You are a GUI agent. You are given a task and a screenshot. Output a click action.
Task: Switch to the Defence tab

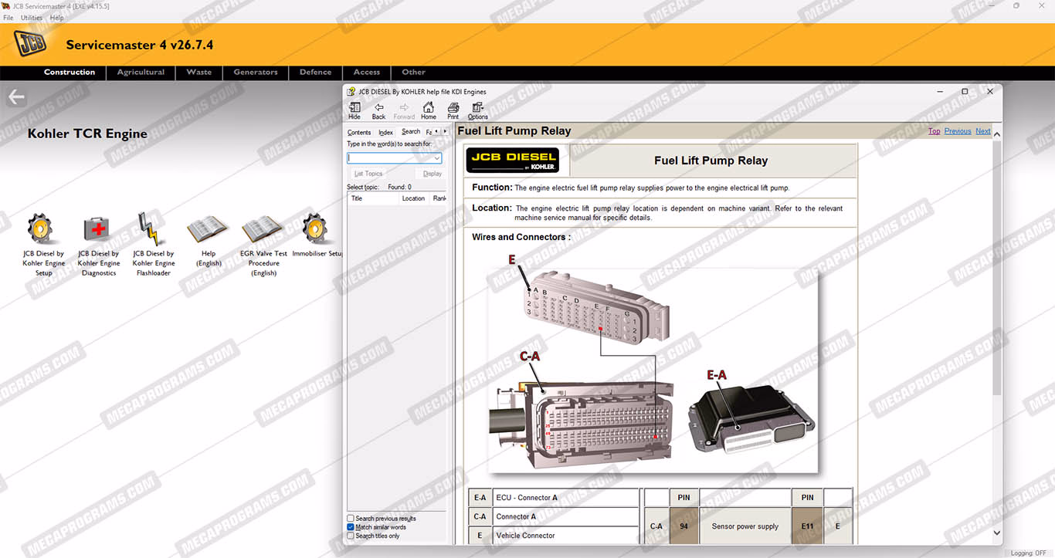[x=316, y=73]
